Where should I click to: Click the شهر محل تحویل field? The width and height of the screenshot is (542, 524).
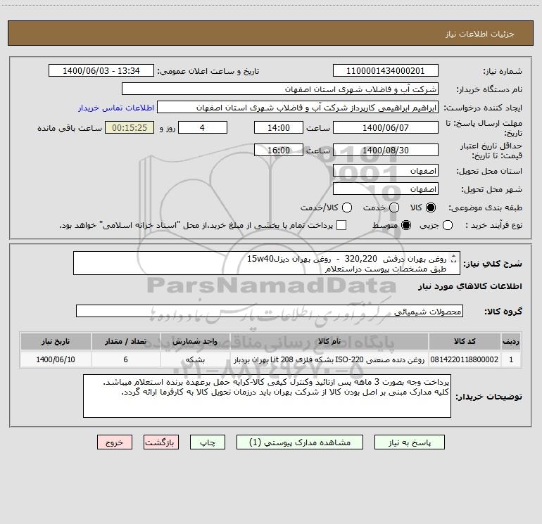(386, 189)
